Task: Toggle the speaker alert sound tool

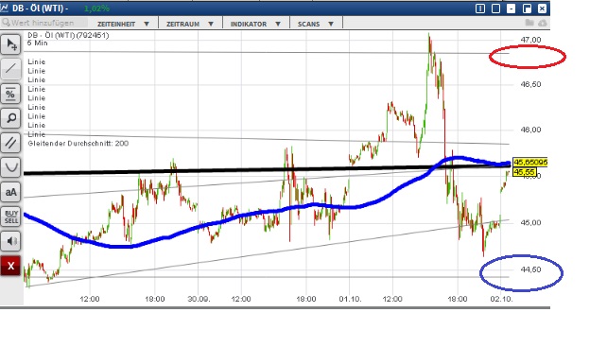Action: pos(10,241)
